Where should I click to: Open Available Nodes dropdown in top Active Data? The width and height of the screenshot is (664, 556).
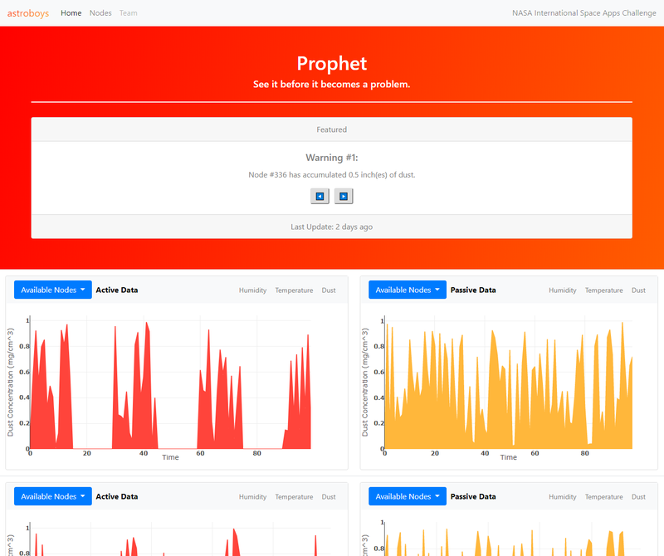(53, 290)
